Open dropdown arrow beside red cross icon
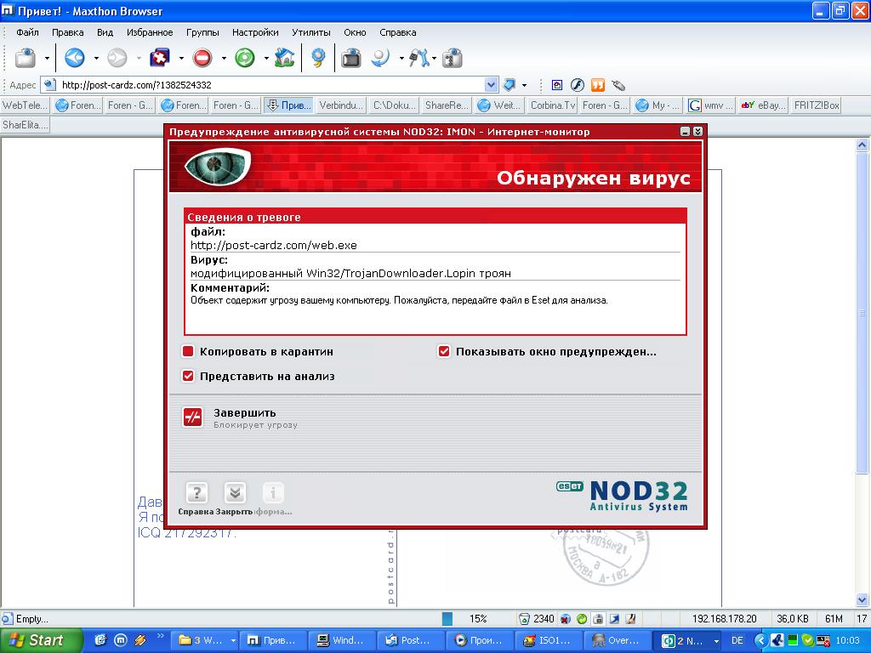 181,59
